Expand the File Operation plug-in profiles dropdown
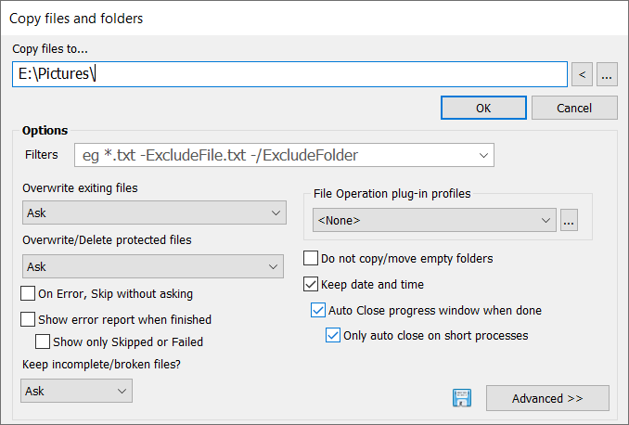 434,220
